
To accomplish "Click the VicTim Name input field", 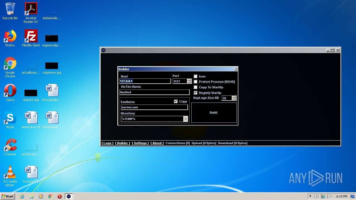I will [x=154, y=92].
